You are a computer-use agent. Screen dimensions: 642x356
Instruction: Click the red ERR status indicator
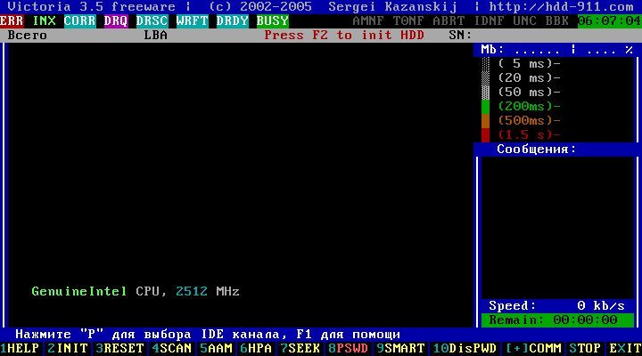(12, 20)
